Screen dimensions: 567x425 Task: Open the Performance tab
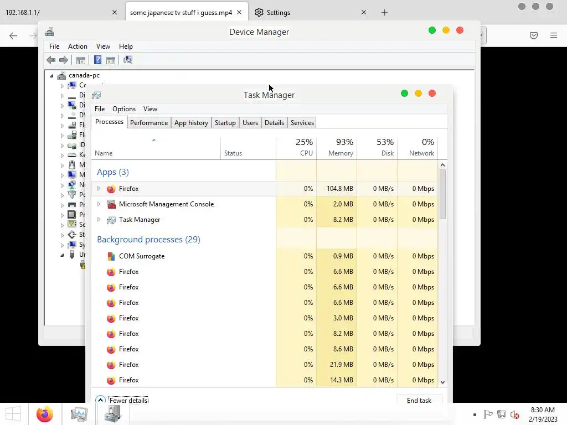pos(149,123)
